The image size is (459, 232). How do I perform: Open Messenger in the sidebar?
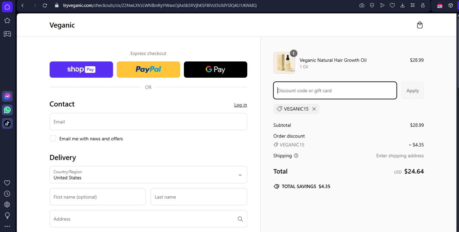pyautogui.click(x=7, y=96)
